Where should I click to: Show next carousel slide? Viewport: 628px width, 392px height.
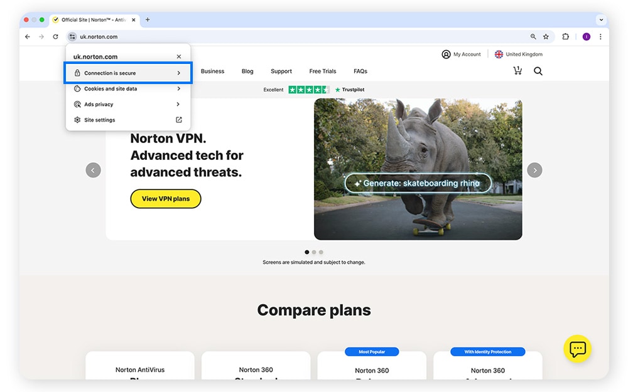[534, 170]
